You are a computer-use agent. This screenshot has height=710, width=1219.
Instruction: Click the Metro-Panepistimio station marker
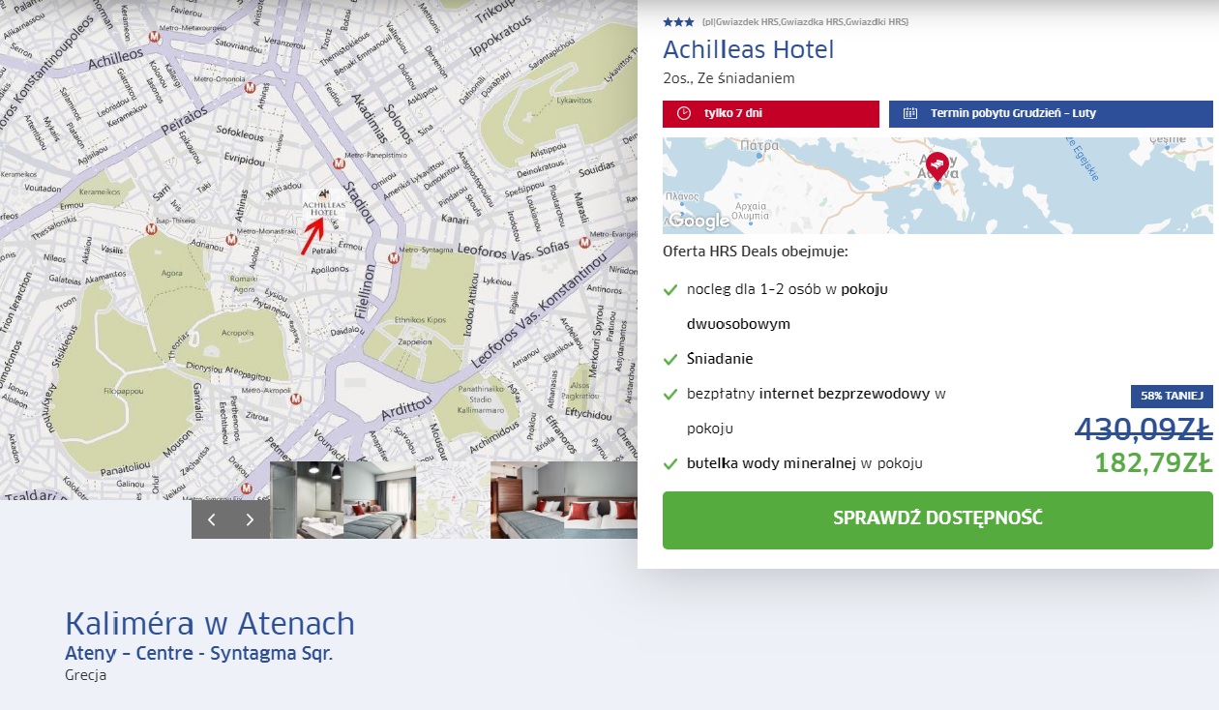coord(339,163)
